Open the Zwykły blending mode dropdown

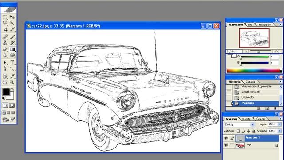click(252, 124)
